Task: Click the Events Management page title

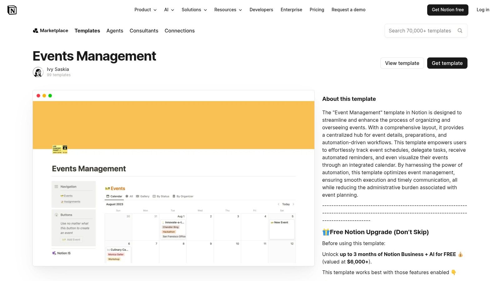Action: click(x=94, y=56)
